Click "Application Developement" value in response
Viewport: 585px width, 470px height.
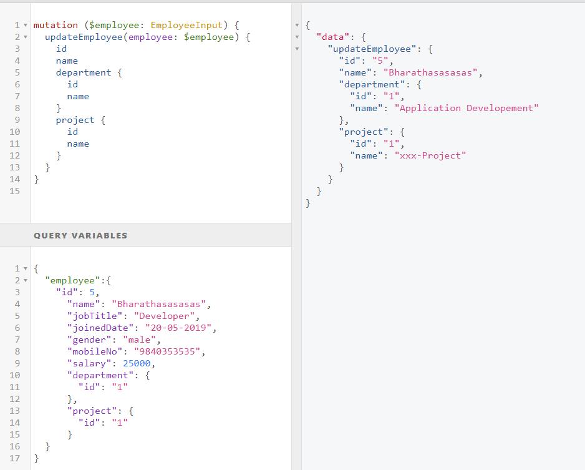pos(467,108)
